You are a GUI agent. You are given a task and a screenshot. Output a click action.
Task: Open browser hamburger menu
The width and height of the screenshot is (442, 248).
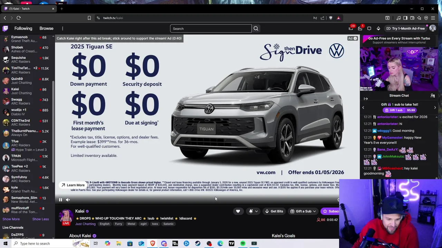tap(433, 18)
